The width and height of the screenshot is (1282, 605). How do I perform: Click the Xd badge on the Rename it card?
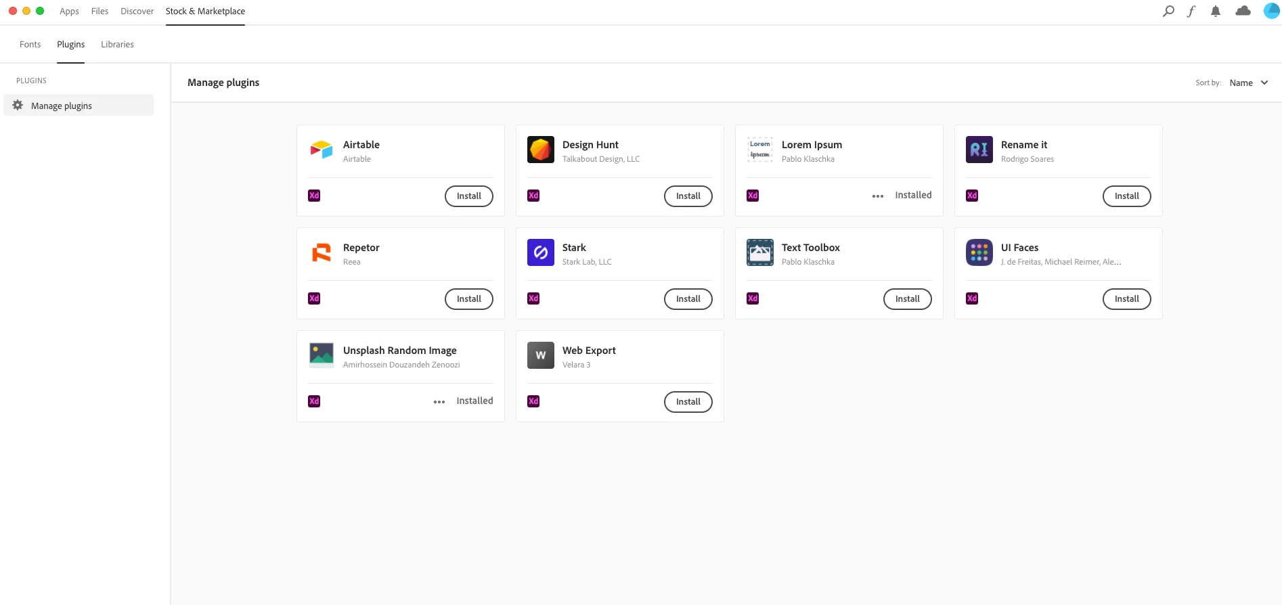click(972, 196)
